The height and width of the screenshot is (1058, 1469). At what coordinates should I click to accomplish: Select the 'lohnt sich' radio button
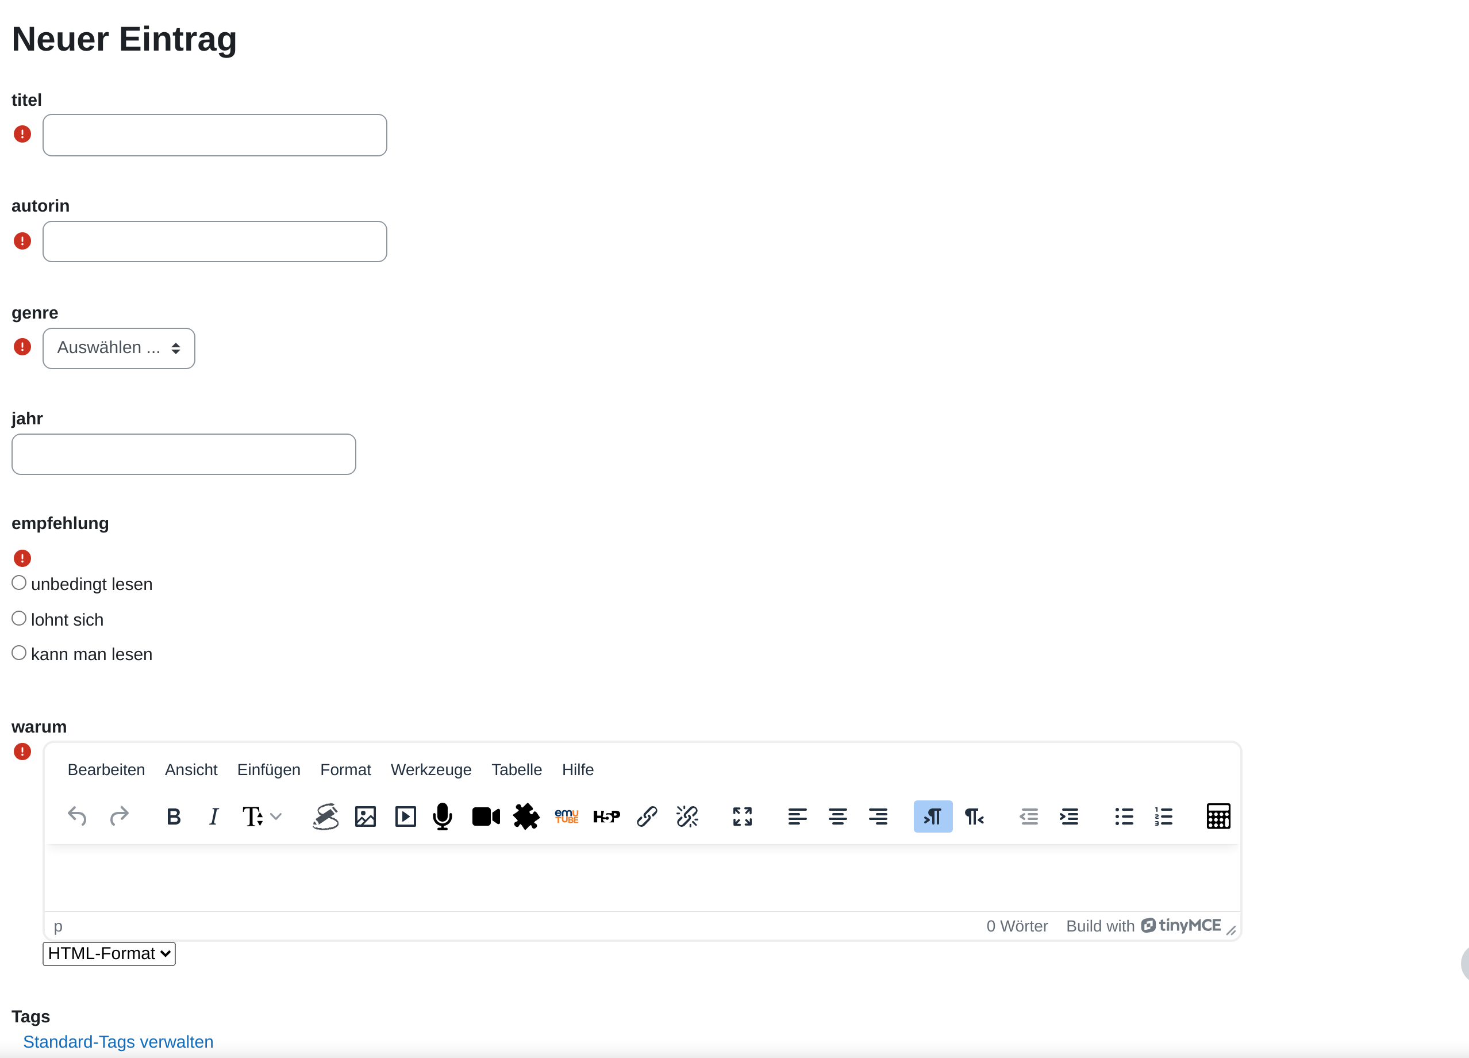[19, 618]
